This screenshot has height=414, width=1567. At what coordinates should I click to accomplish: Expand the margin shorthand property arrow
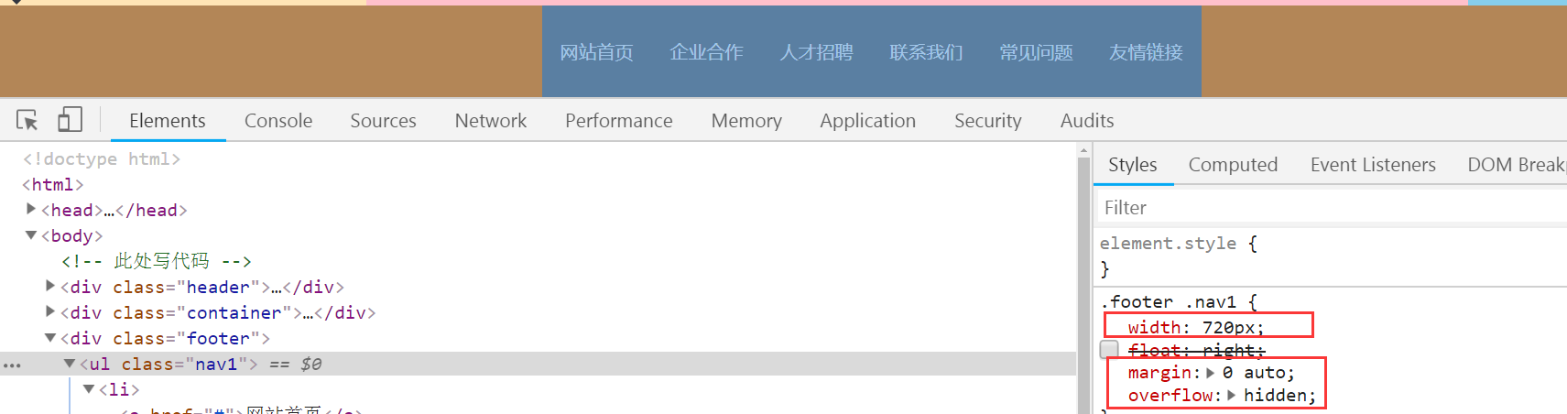(1211, 373)
